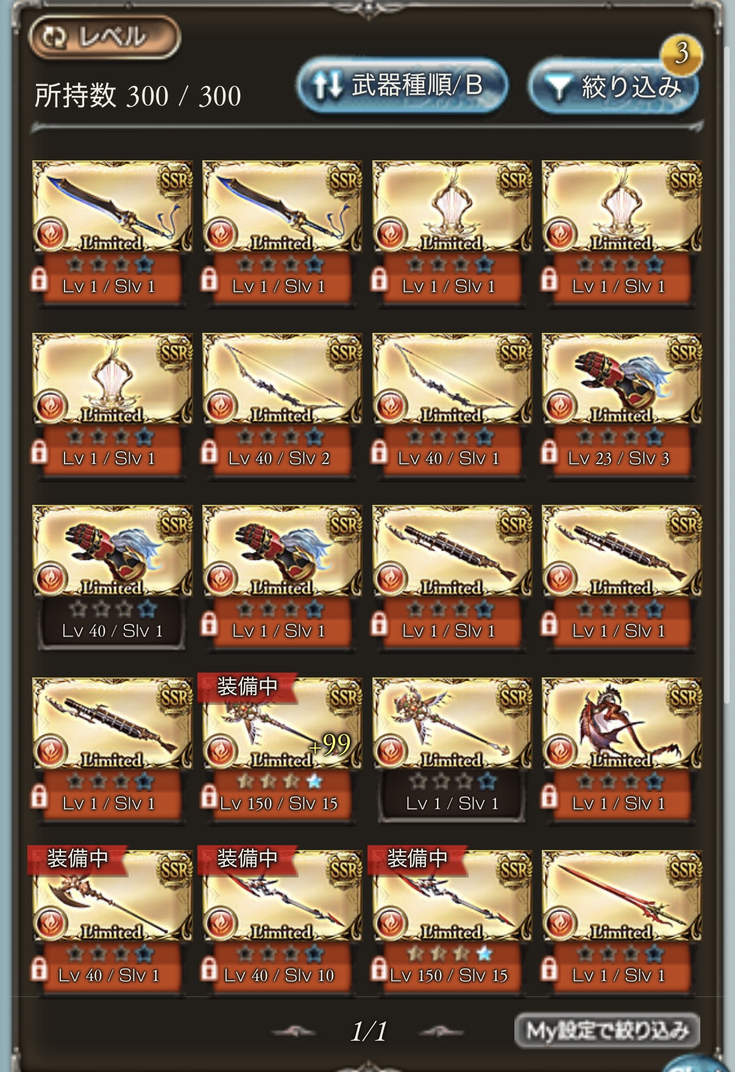Select the equipped spear at Lv 40 / Slv 10
Screen dimensions: 735x1072
[x=282, y=921]
